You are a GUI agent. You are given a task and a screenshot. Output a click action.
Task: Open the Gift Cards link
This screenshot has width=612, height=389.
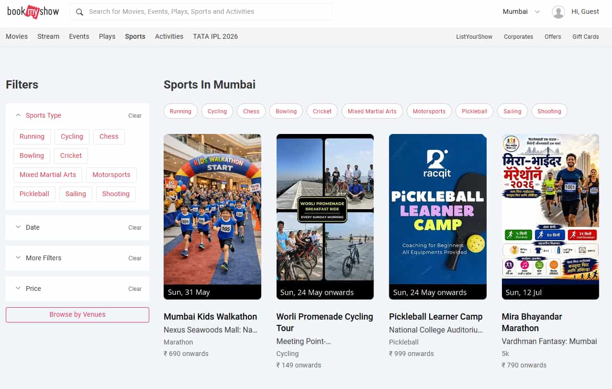586,37
